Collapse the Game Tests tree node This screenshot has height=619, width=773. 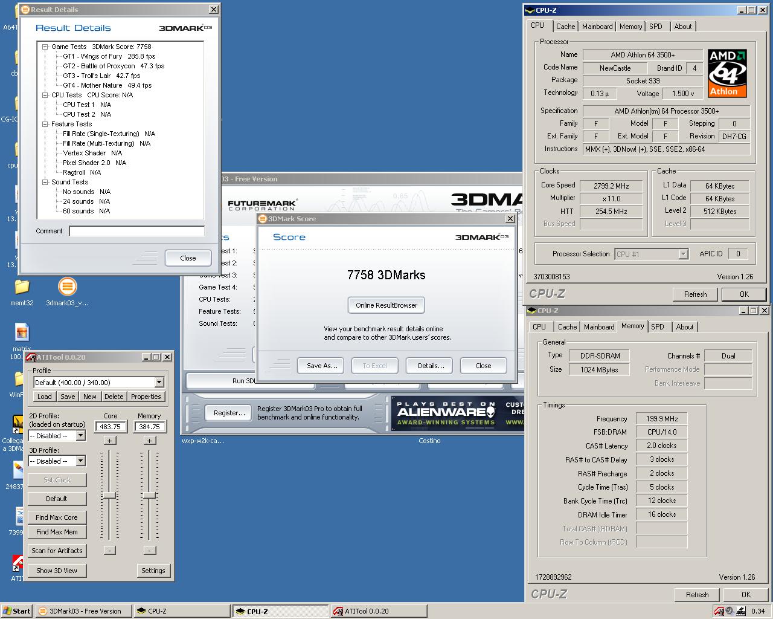pos(45,47)
